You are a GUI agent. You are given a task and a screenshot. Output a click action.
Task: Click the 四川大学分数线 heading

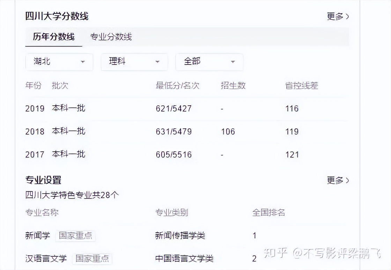57,16
